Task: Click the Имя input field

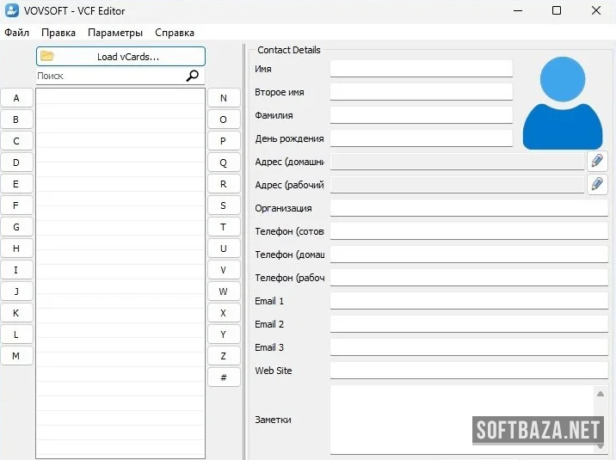Action: pos(421,69)
